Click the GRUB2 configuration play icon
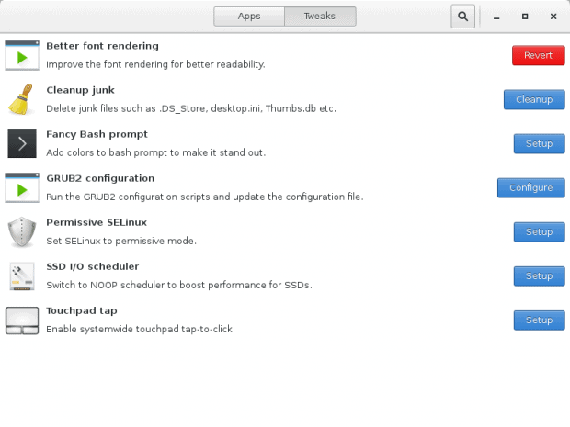This screenshot has height=427, width=570. 22,187
